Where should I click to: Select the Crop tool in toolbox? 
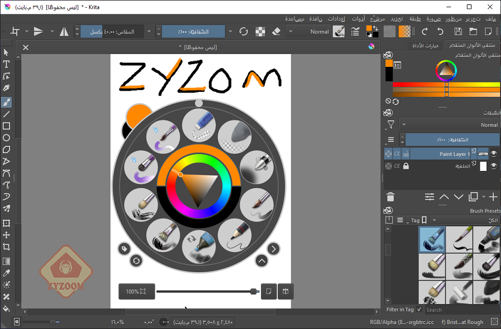tap(6, 247)
